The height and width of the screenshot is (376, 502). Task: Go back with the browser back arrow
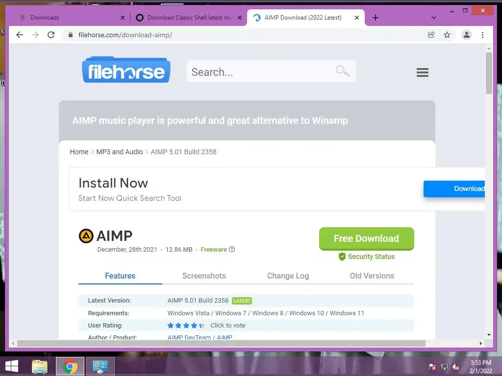point(20,35)
